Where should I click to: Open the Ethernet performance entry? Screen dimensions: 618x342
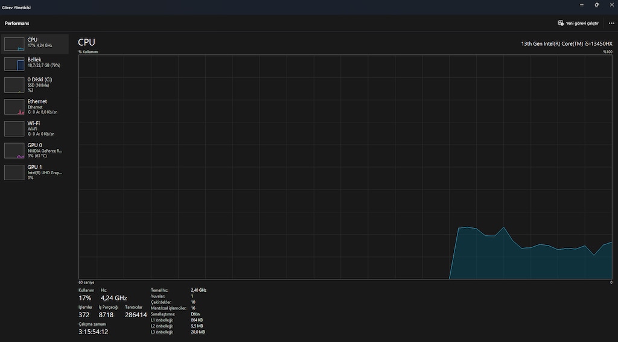click(x=35, y=107)
